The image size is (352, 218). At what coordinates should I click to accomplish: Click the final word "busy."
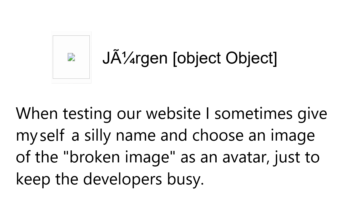185,179
